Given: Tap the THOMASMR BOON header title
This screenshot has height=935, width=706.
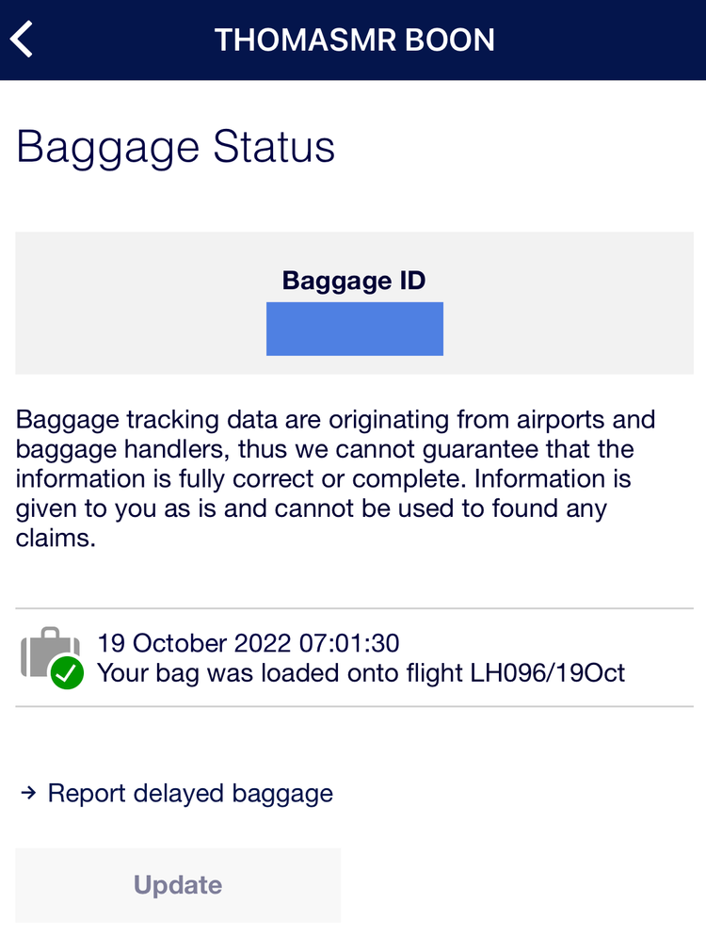Looking at the screenshot, I should pyautogui.click(x=354, y=40).
